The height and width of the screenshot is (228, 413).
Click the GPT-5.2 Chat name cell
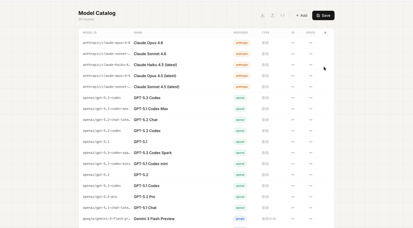(x=146, y=120)
